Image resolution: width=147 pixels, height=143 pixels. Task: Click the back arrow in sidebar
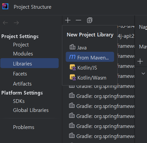pyautogui.click(x=5, y=23)
